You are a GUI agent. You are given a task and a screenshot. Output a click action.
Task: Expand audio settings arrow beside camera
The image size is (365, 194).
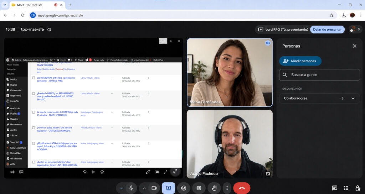144,188
